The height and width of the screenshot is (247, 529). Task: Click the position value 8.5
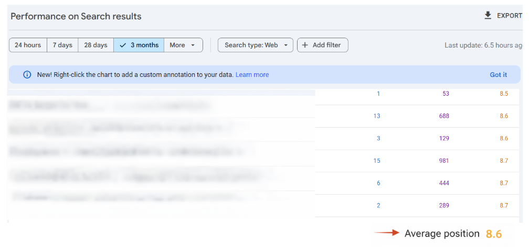pyautogui.click(x=504, y=94)
